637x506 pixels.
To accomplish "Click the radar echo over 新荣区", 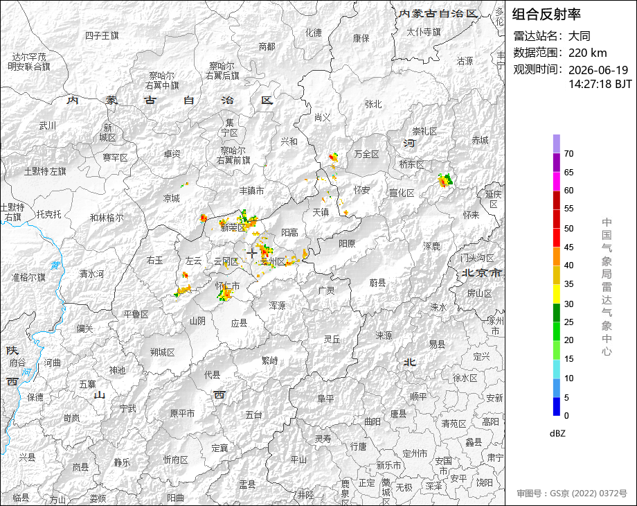I will tap(238, 221).
